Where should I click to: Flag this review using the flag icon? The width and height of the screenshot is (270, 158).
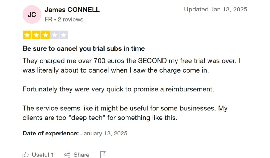(103, 155)
